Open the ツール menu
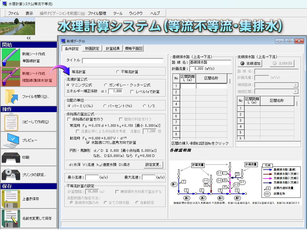This screenshot has width=307, height=230. [118, 13]
